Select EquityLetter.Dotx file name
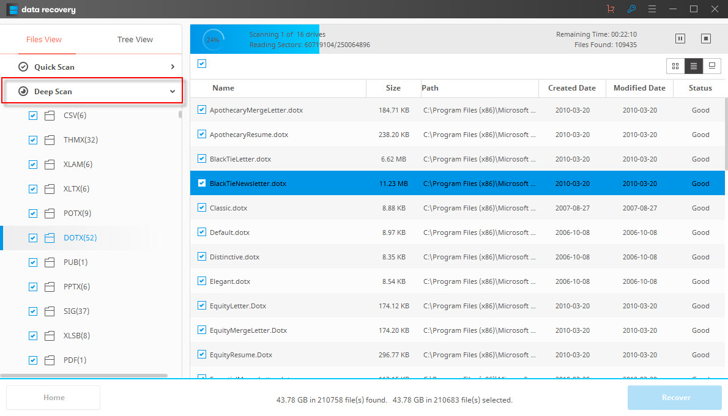This screenshot has width=728, height=416. point(238,306)
